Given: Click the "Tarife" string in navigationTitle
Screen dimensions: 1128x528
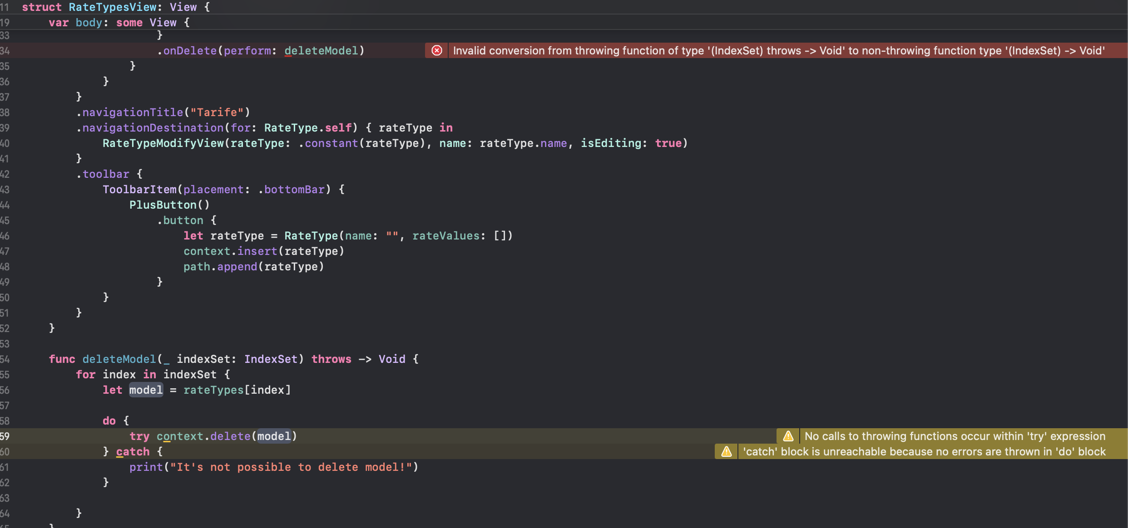Looking at the screenshot, I should (217, 112).
